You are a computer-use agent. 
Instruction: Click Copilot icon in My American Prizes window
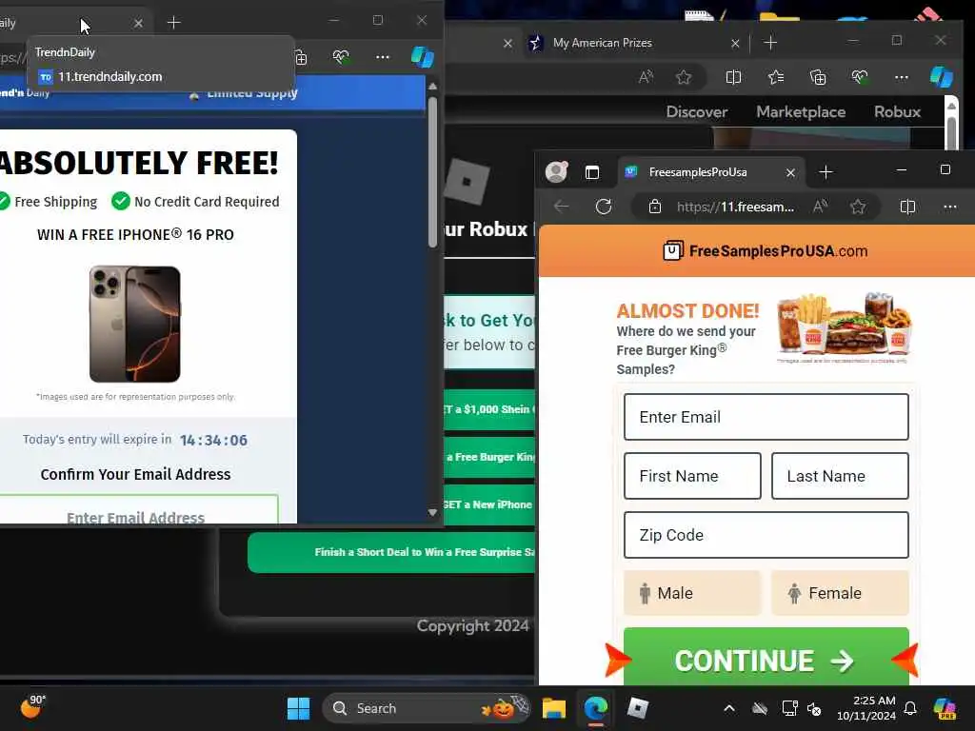click(942, 77)
